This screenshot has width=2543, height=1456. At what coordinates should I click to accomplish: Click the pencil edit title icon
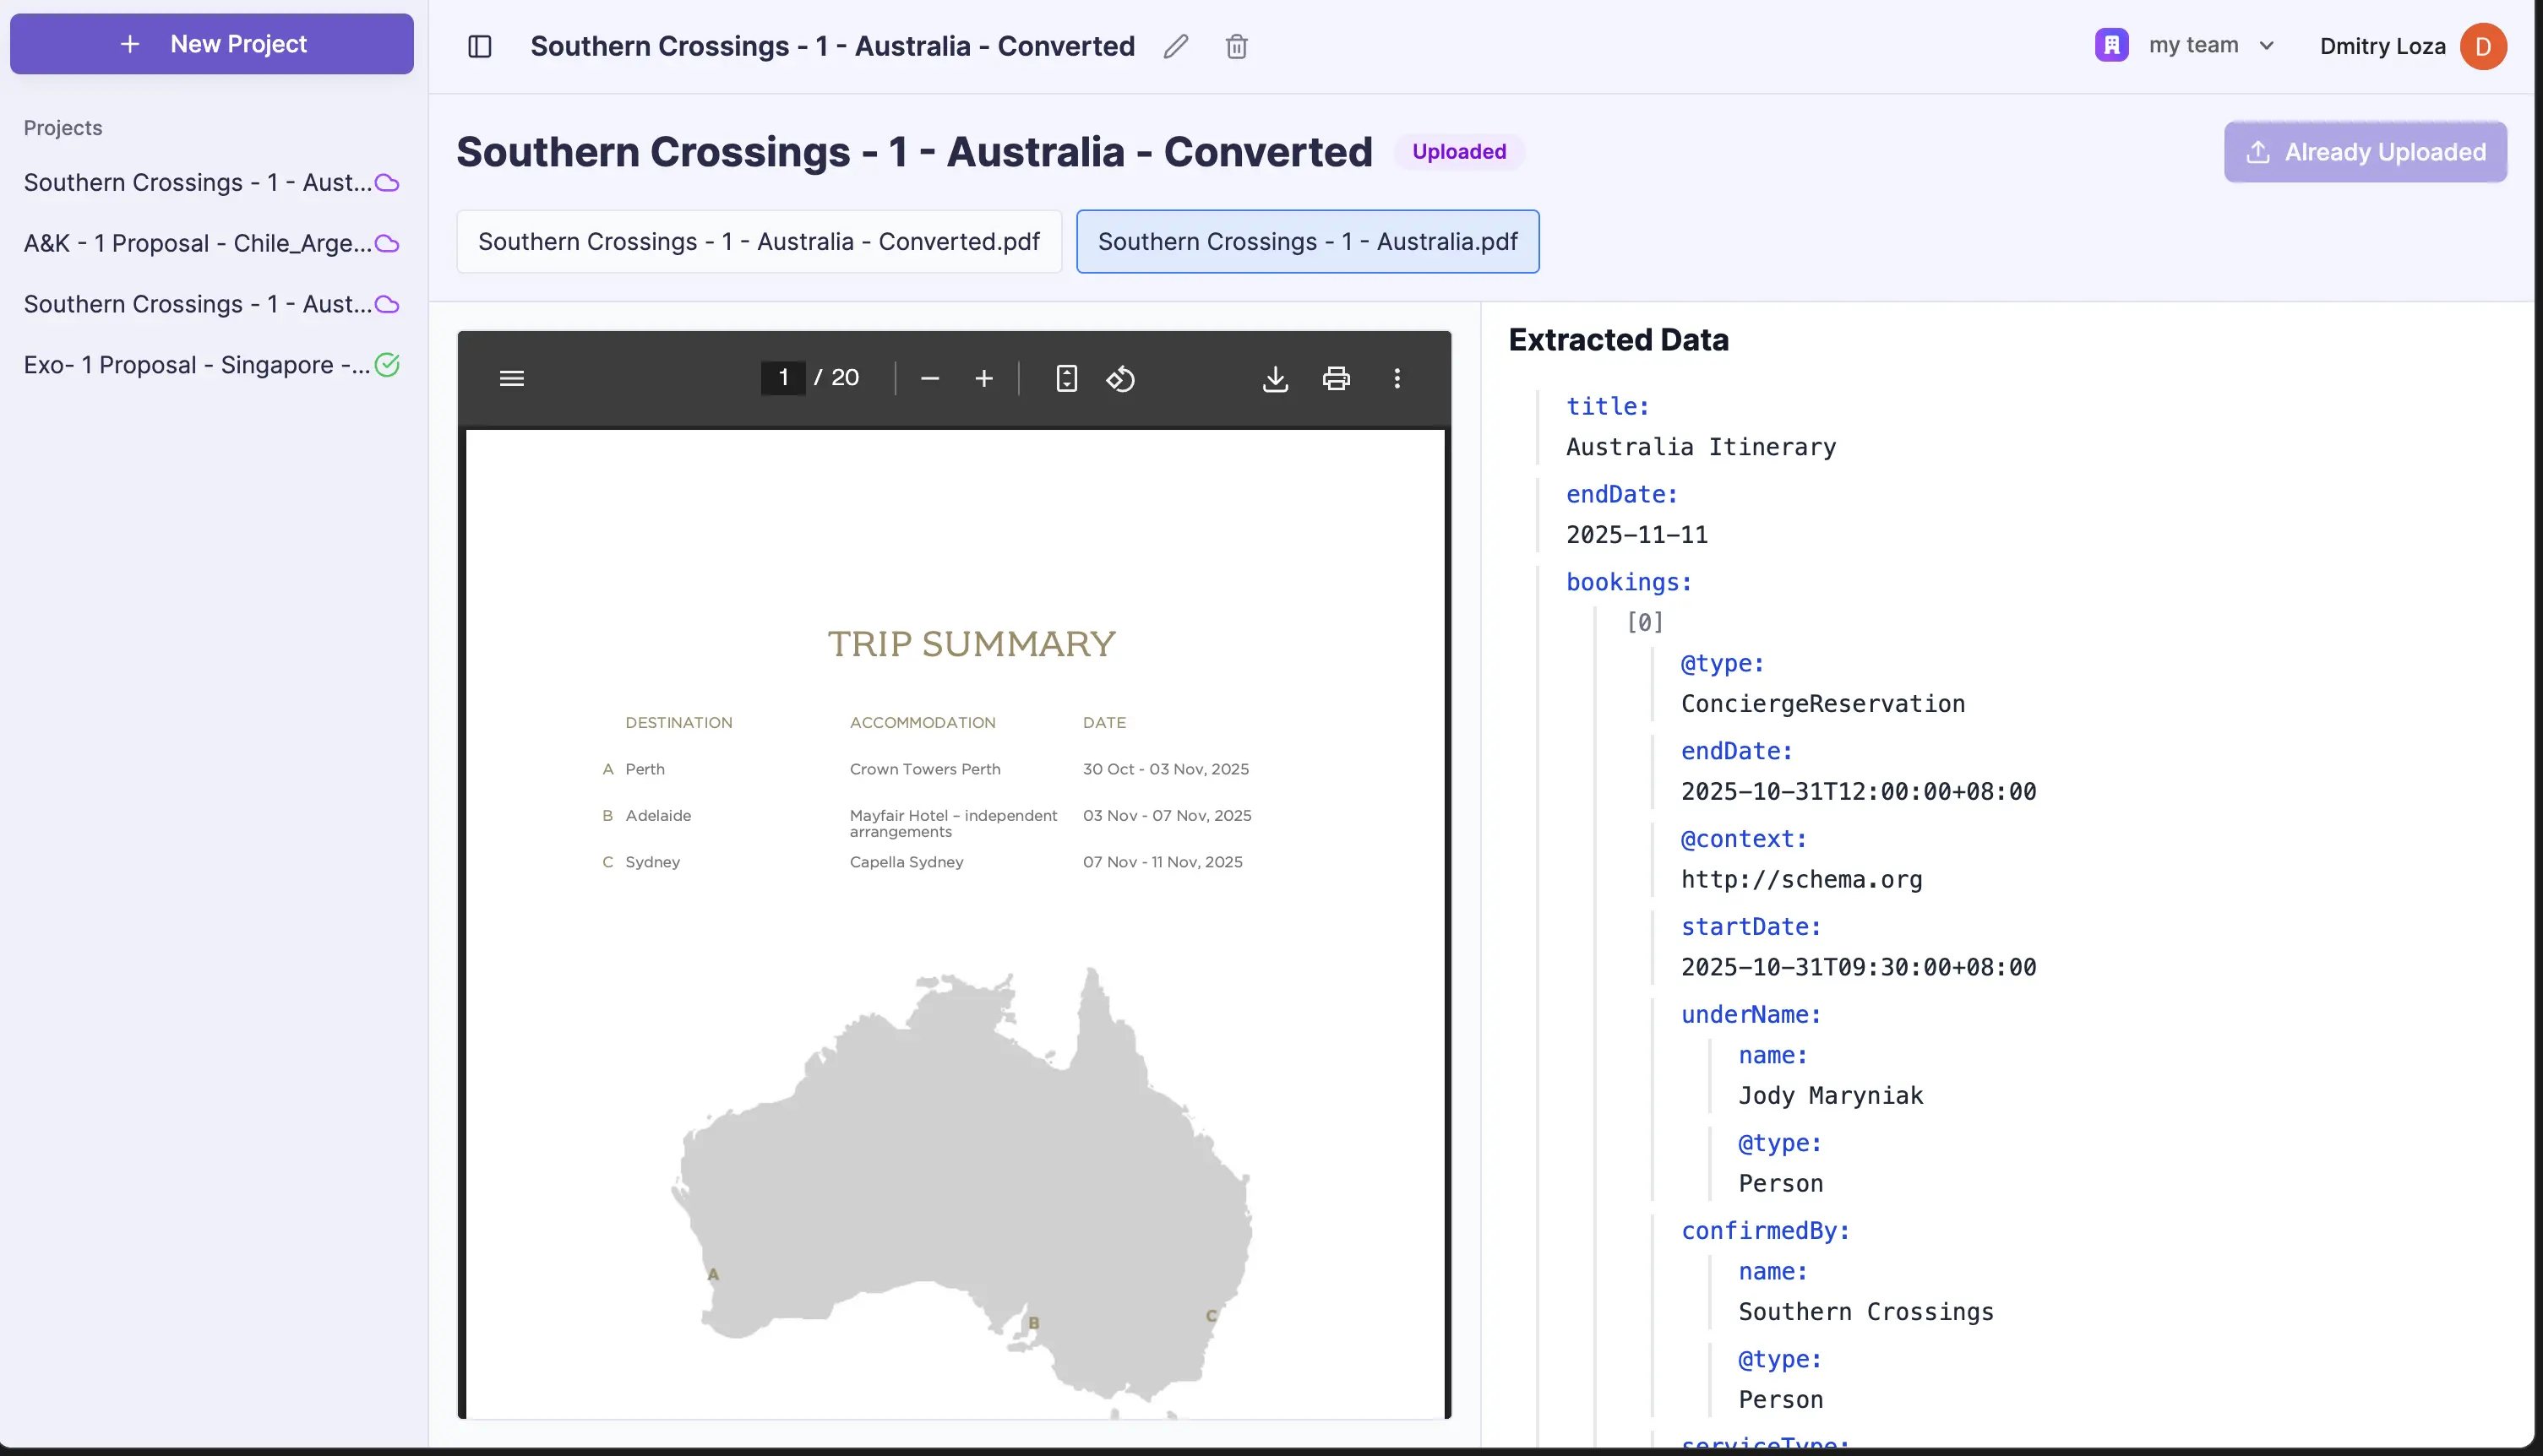[x=1175, y=46]
